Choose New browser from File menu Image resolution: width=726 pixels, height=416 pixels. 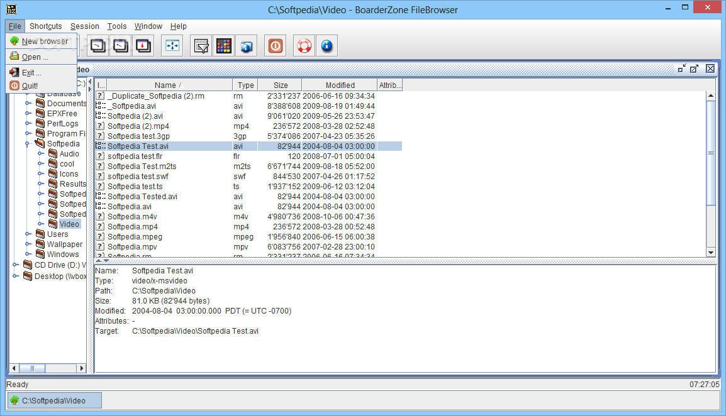pos(42,41)
